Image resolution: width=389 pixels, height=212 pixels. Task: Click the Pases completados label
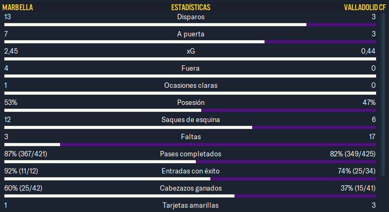click(190, 154)
